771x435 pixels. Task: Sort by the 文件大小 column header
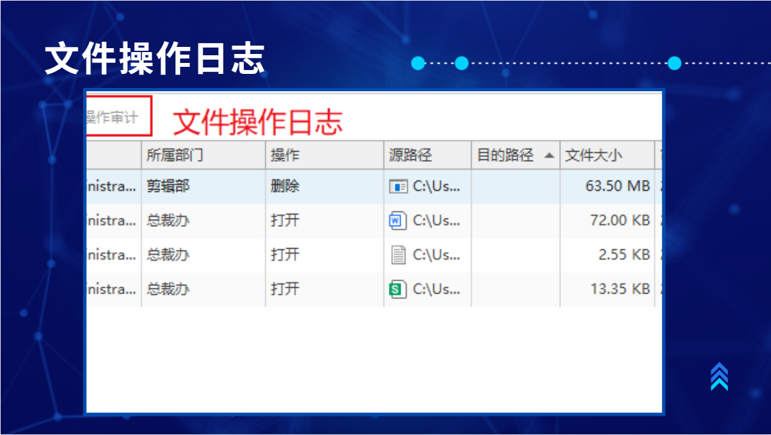(x=594, y=155)
